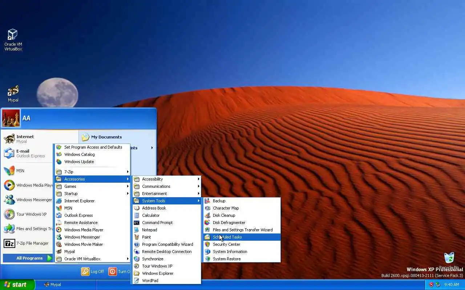Click the Character Map icon

[207, 208]
